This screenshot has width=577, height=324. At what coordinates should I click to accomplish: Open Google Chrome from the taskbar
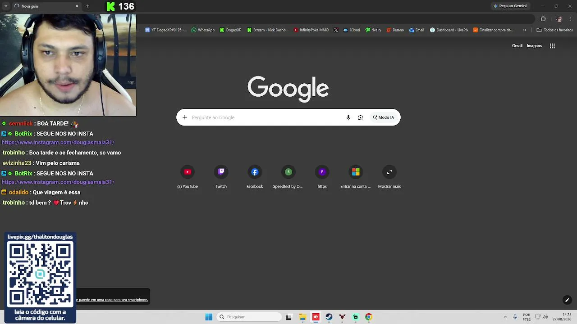click(368, 317)
